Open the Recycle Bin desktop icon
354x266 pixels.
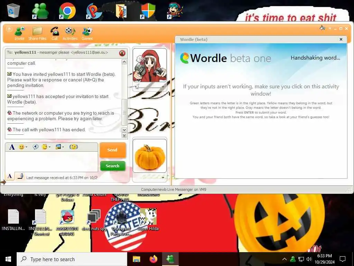[13, 11]
